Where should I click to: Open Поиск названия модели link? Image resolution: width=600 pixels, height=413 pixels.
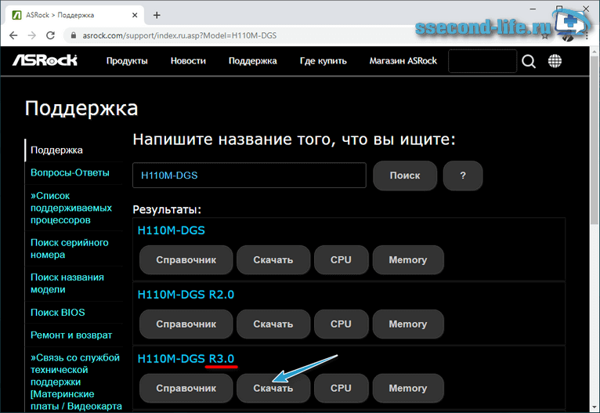click(x=67, y=283)
